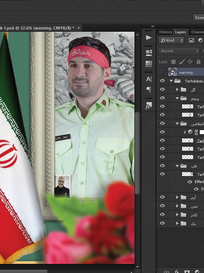
Task: Filter layers by adjustment layers icon
Action: [x=200, y=40]
